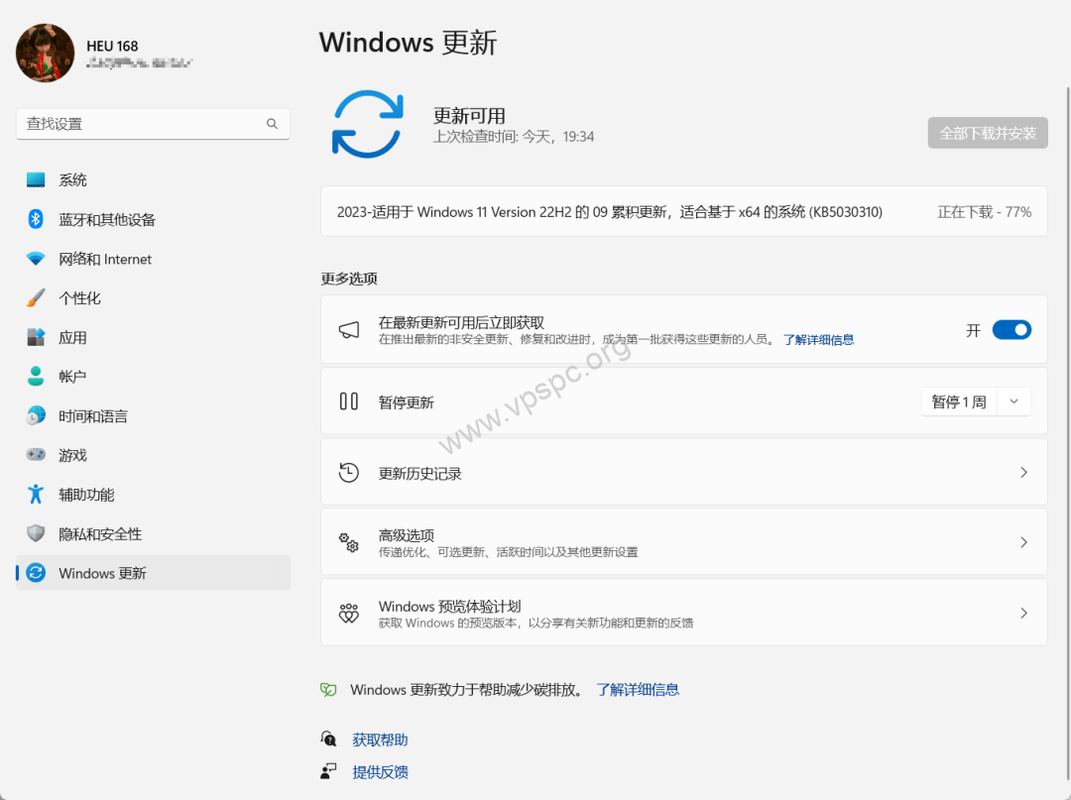Open 游戏 settings category
The width and height of the screenshot is (1071, 800).
tap(153, 455)
